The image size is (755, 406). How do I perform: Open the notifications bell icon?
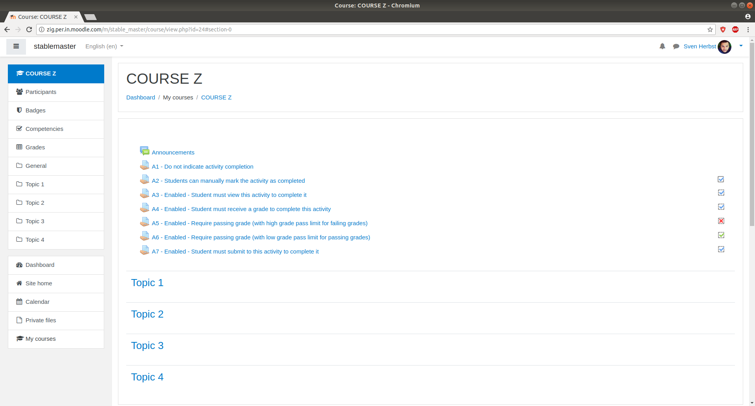point(662,46)
